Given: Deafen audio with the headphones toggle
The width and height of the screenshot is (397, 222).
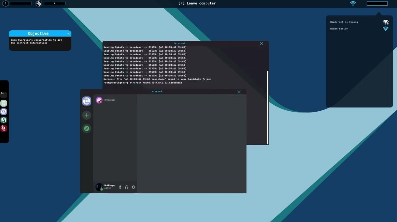Looking at the screenshot, I should (126, 187).
